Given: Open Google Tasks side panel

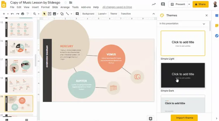Looking at the screenshot, I should tap(217, 36).
